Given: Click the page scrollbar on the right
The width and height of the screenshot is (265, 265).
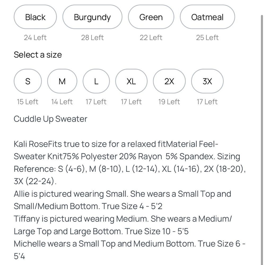Looking at the screenshot, I should point(262,140).
